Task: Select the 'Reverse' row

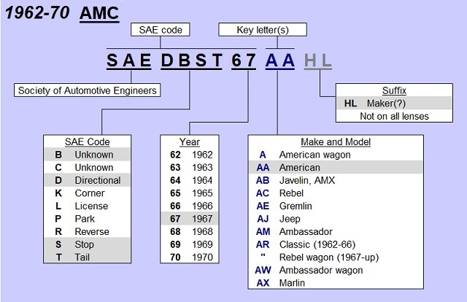Action: (87, 231)
